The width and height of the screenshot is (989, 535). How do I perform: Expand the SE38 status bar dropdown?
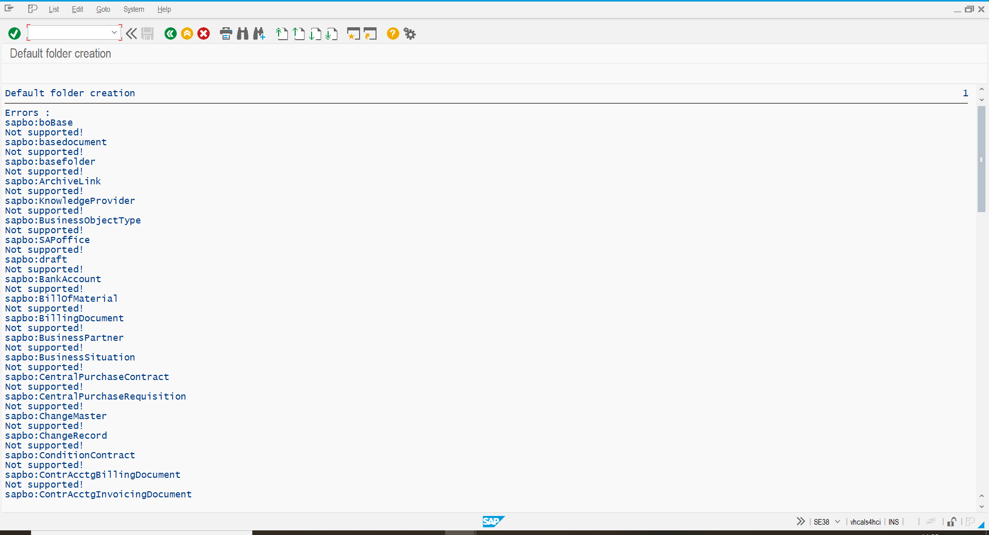tap(838, 522)
